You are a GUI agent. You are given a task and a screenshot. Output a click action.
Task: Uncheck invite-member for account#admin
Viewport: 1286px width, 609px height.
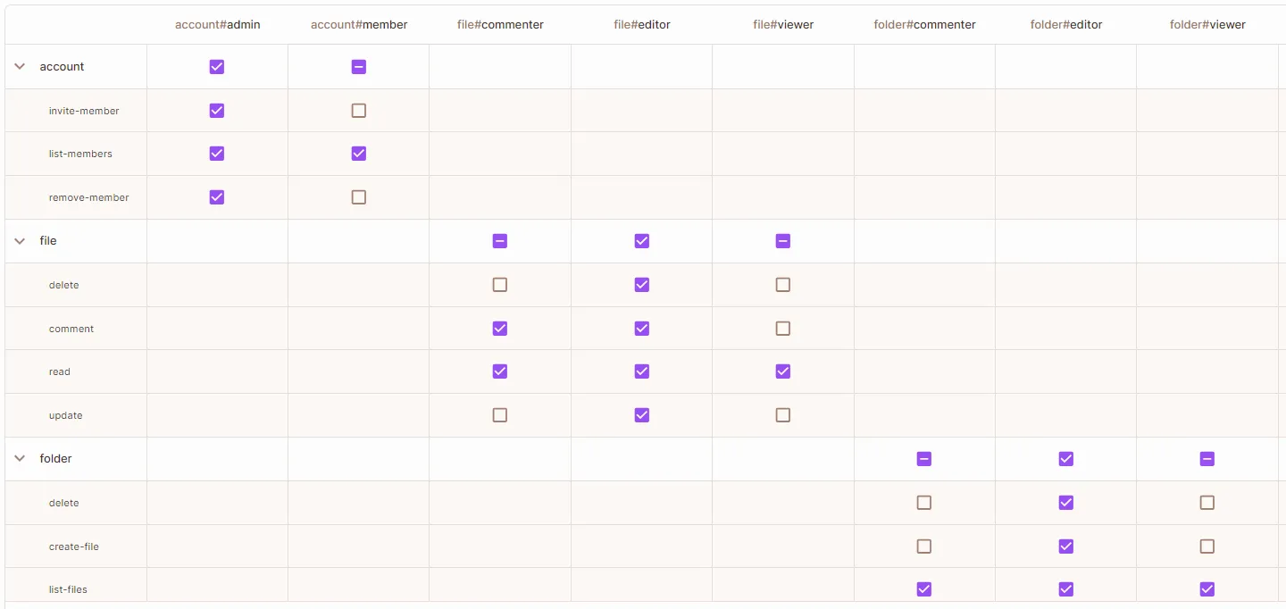click(217, 111)
